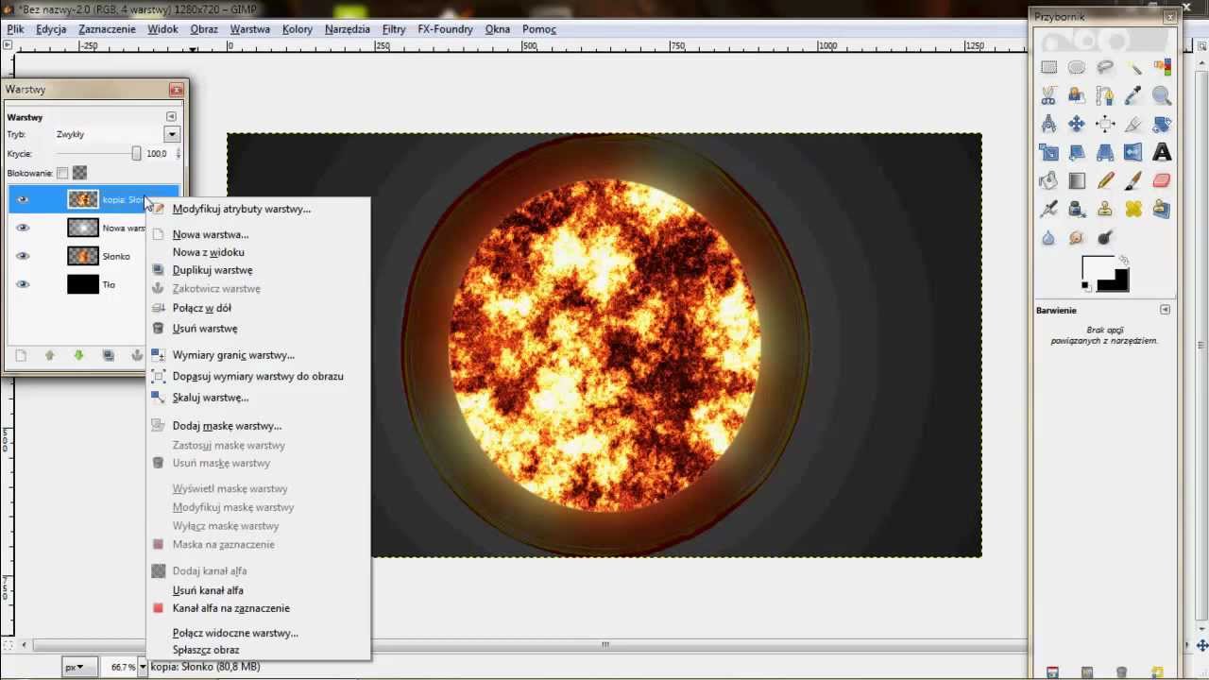
Task: Click the background black color swatch
Action: pyautogui.click(x=1118, y=282)
